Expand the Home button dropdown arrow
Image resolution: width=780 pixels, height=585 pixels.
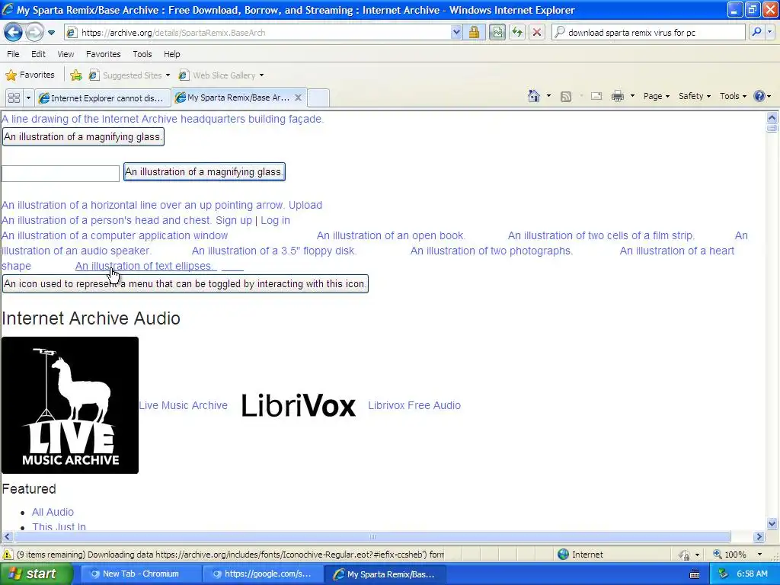(548, 96)
